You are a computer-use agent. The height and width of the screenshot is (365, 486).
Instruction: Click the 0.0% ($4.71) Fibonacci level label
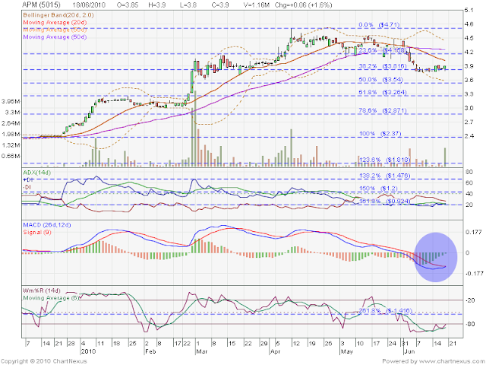point(379,24)
